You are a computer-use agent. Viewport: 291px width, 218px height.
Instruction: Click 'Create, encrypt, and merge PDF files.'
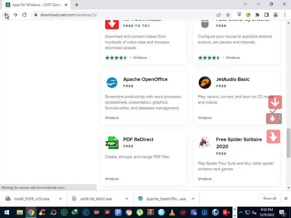coord(137,157)
